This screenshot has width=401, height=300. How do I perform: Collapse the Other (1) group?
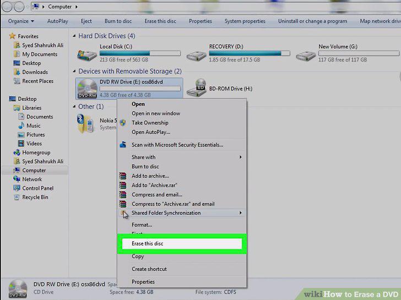[x=74, y=107]
